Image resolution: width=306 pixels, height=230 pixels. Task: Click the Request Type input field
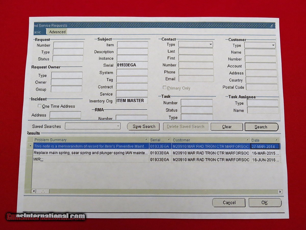point(68,52)
